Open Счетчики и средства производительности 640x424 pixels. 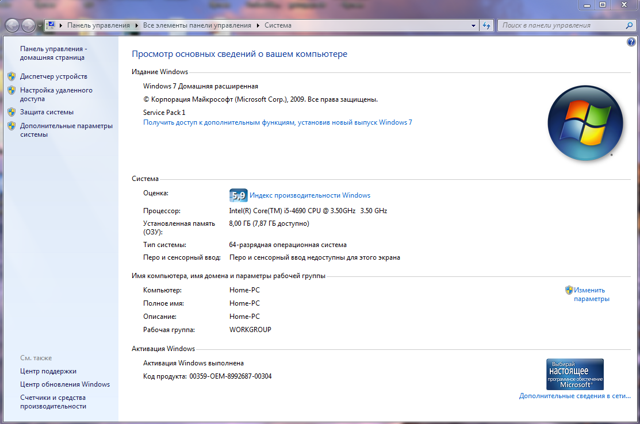coord(53,402)
